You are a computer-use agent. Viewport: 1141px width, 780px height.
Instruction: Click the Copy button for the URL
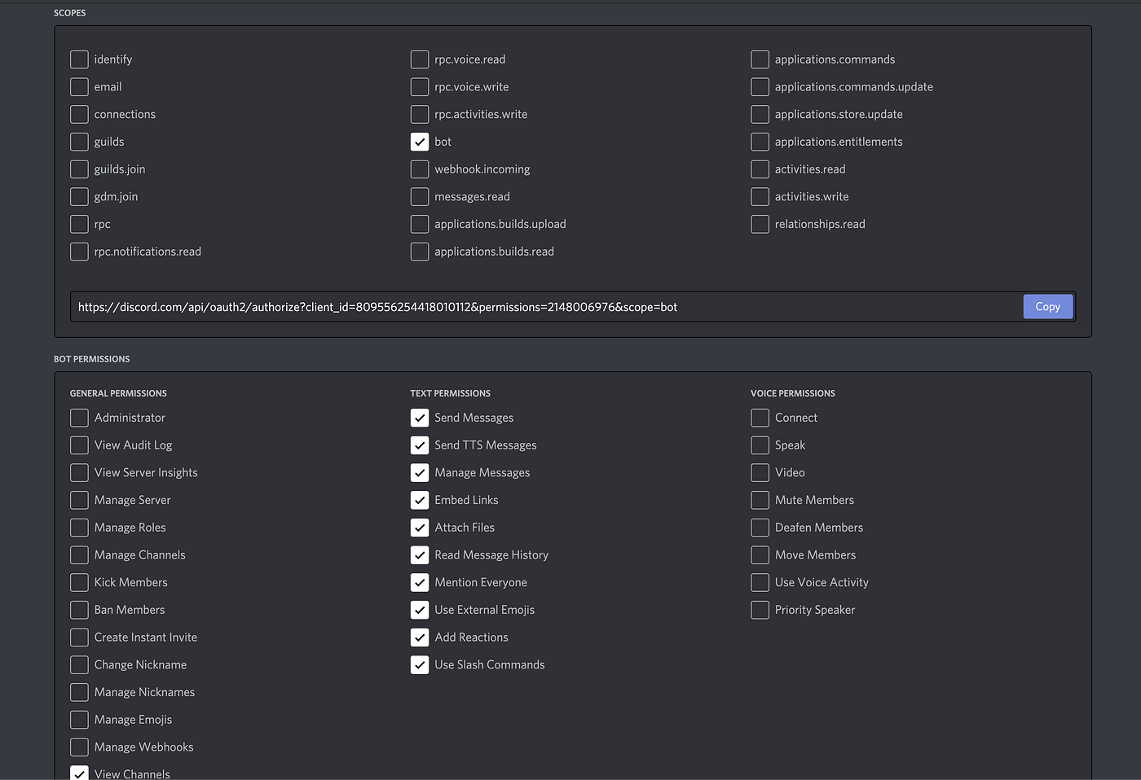(x=1048, y=306)
